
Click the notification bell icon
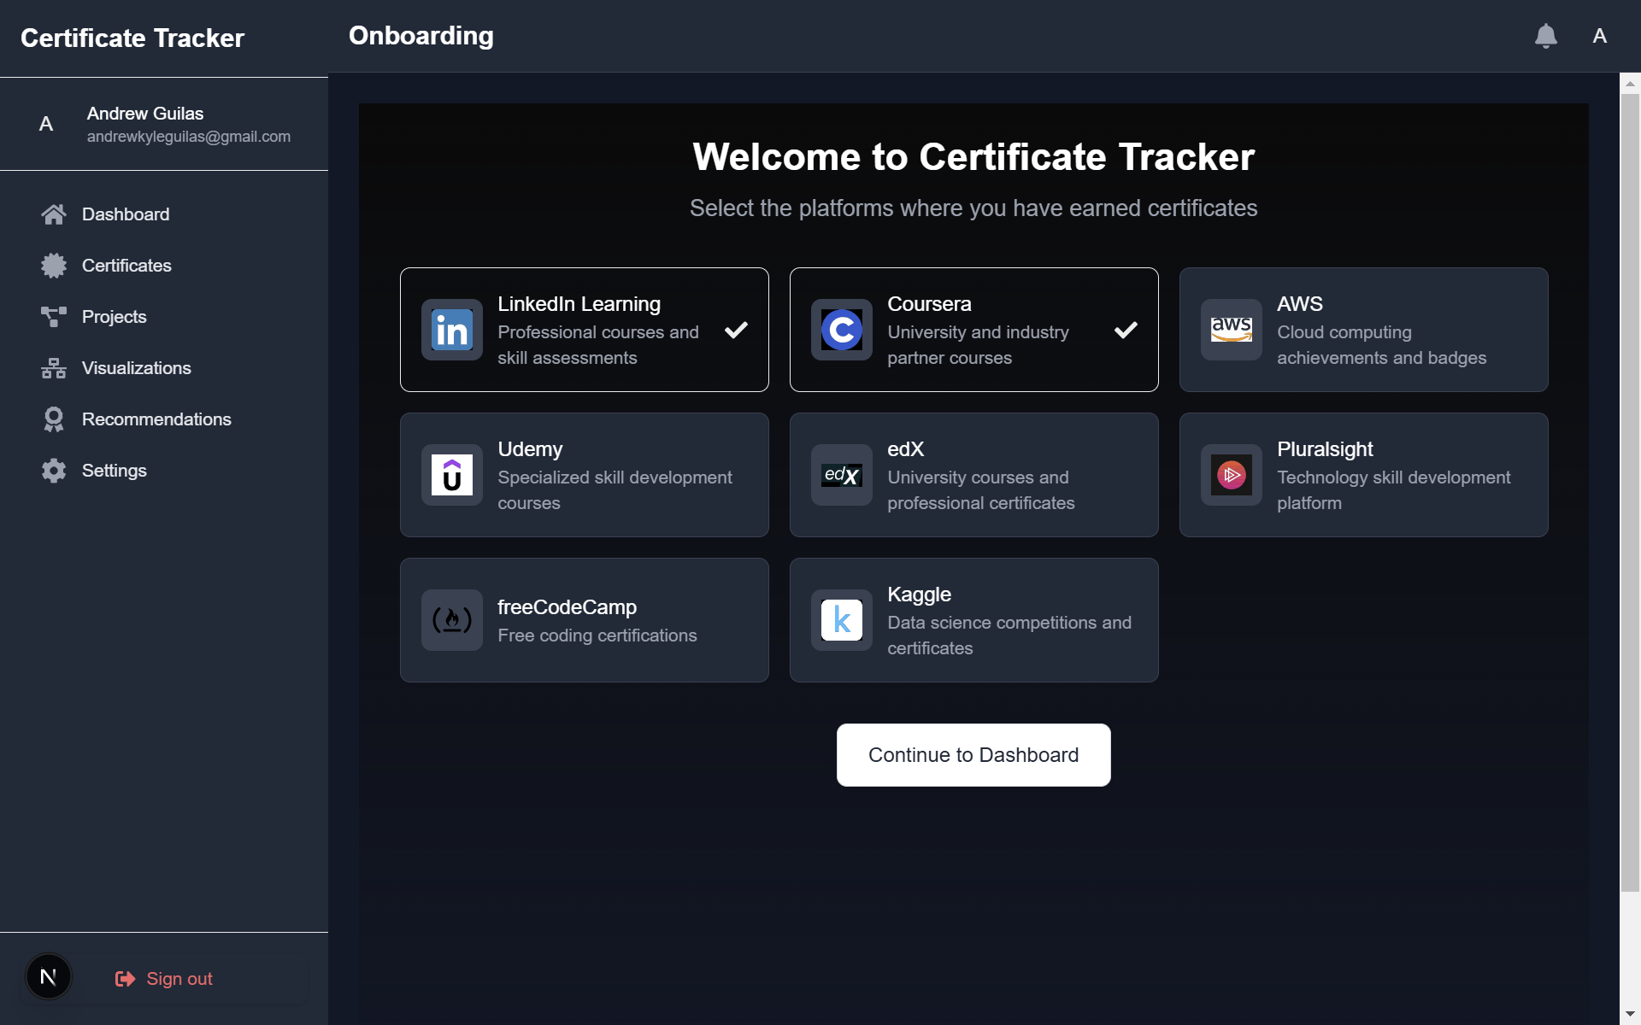coord(1545,36)
